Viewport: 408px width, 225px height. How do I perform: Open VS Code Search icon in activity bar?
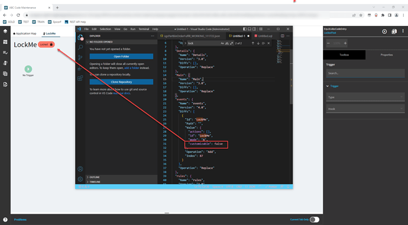click(x=80, y=47)
